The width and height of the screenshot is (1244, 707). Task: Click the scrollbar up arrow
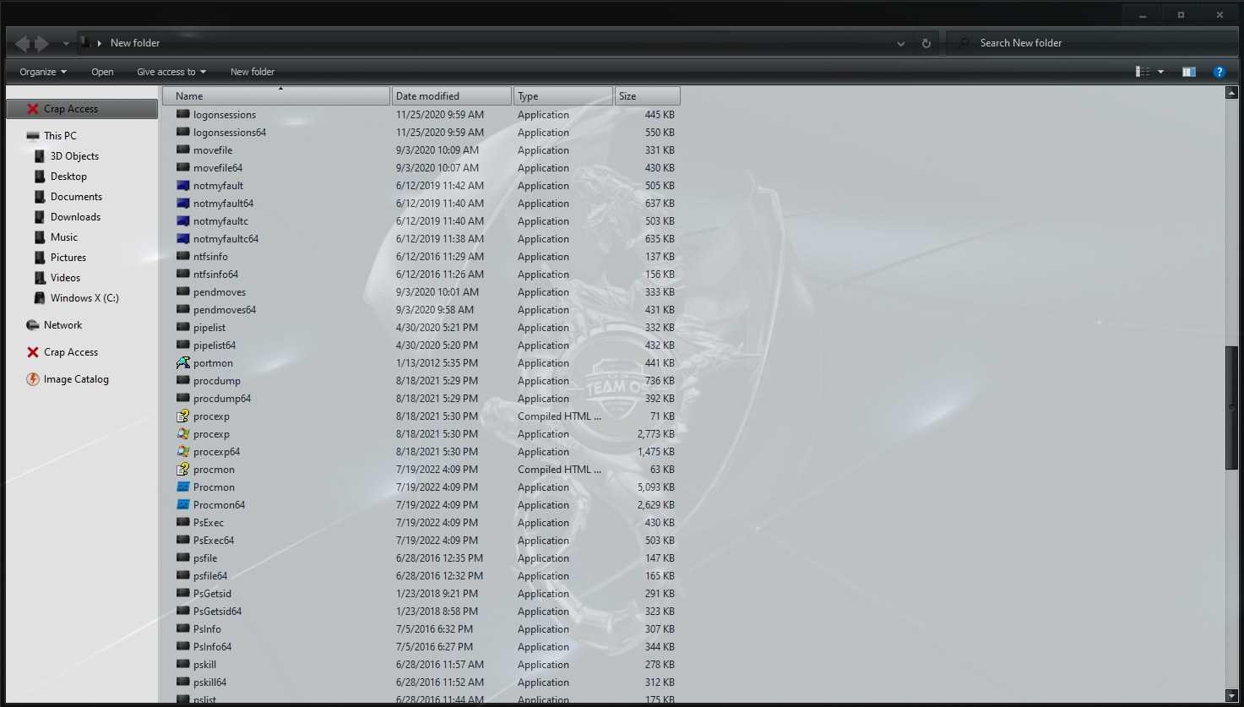1231,93
